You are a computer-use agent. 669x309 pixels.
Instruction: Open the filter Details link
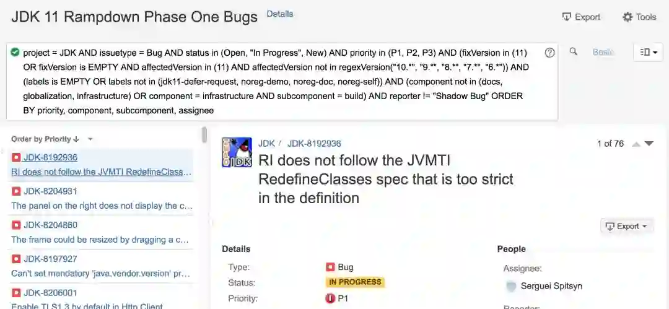click(x=280, y=14)
